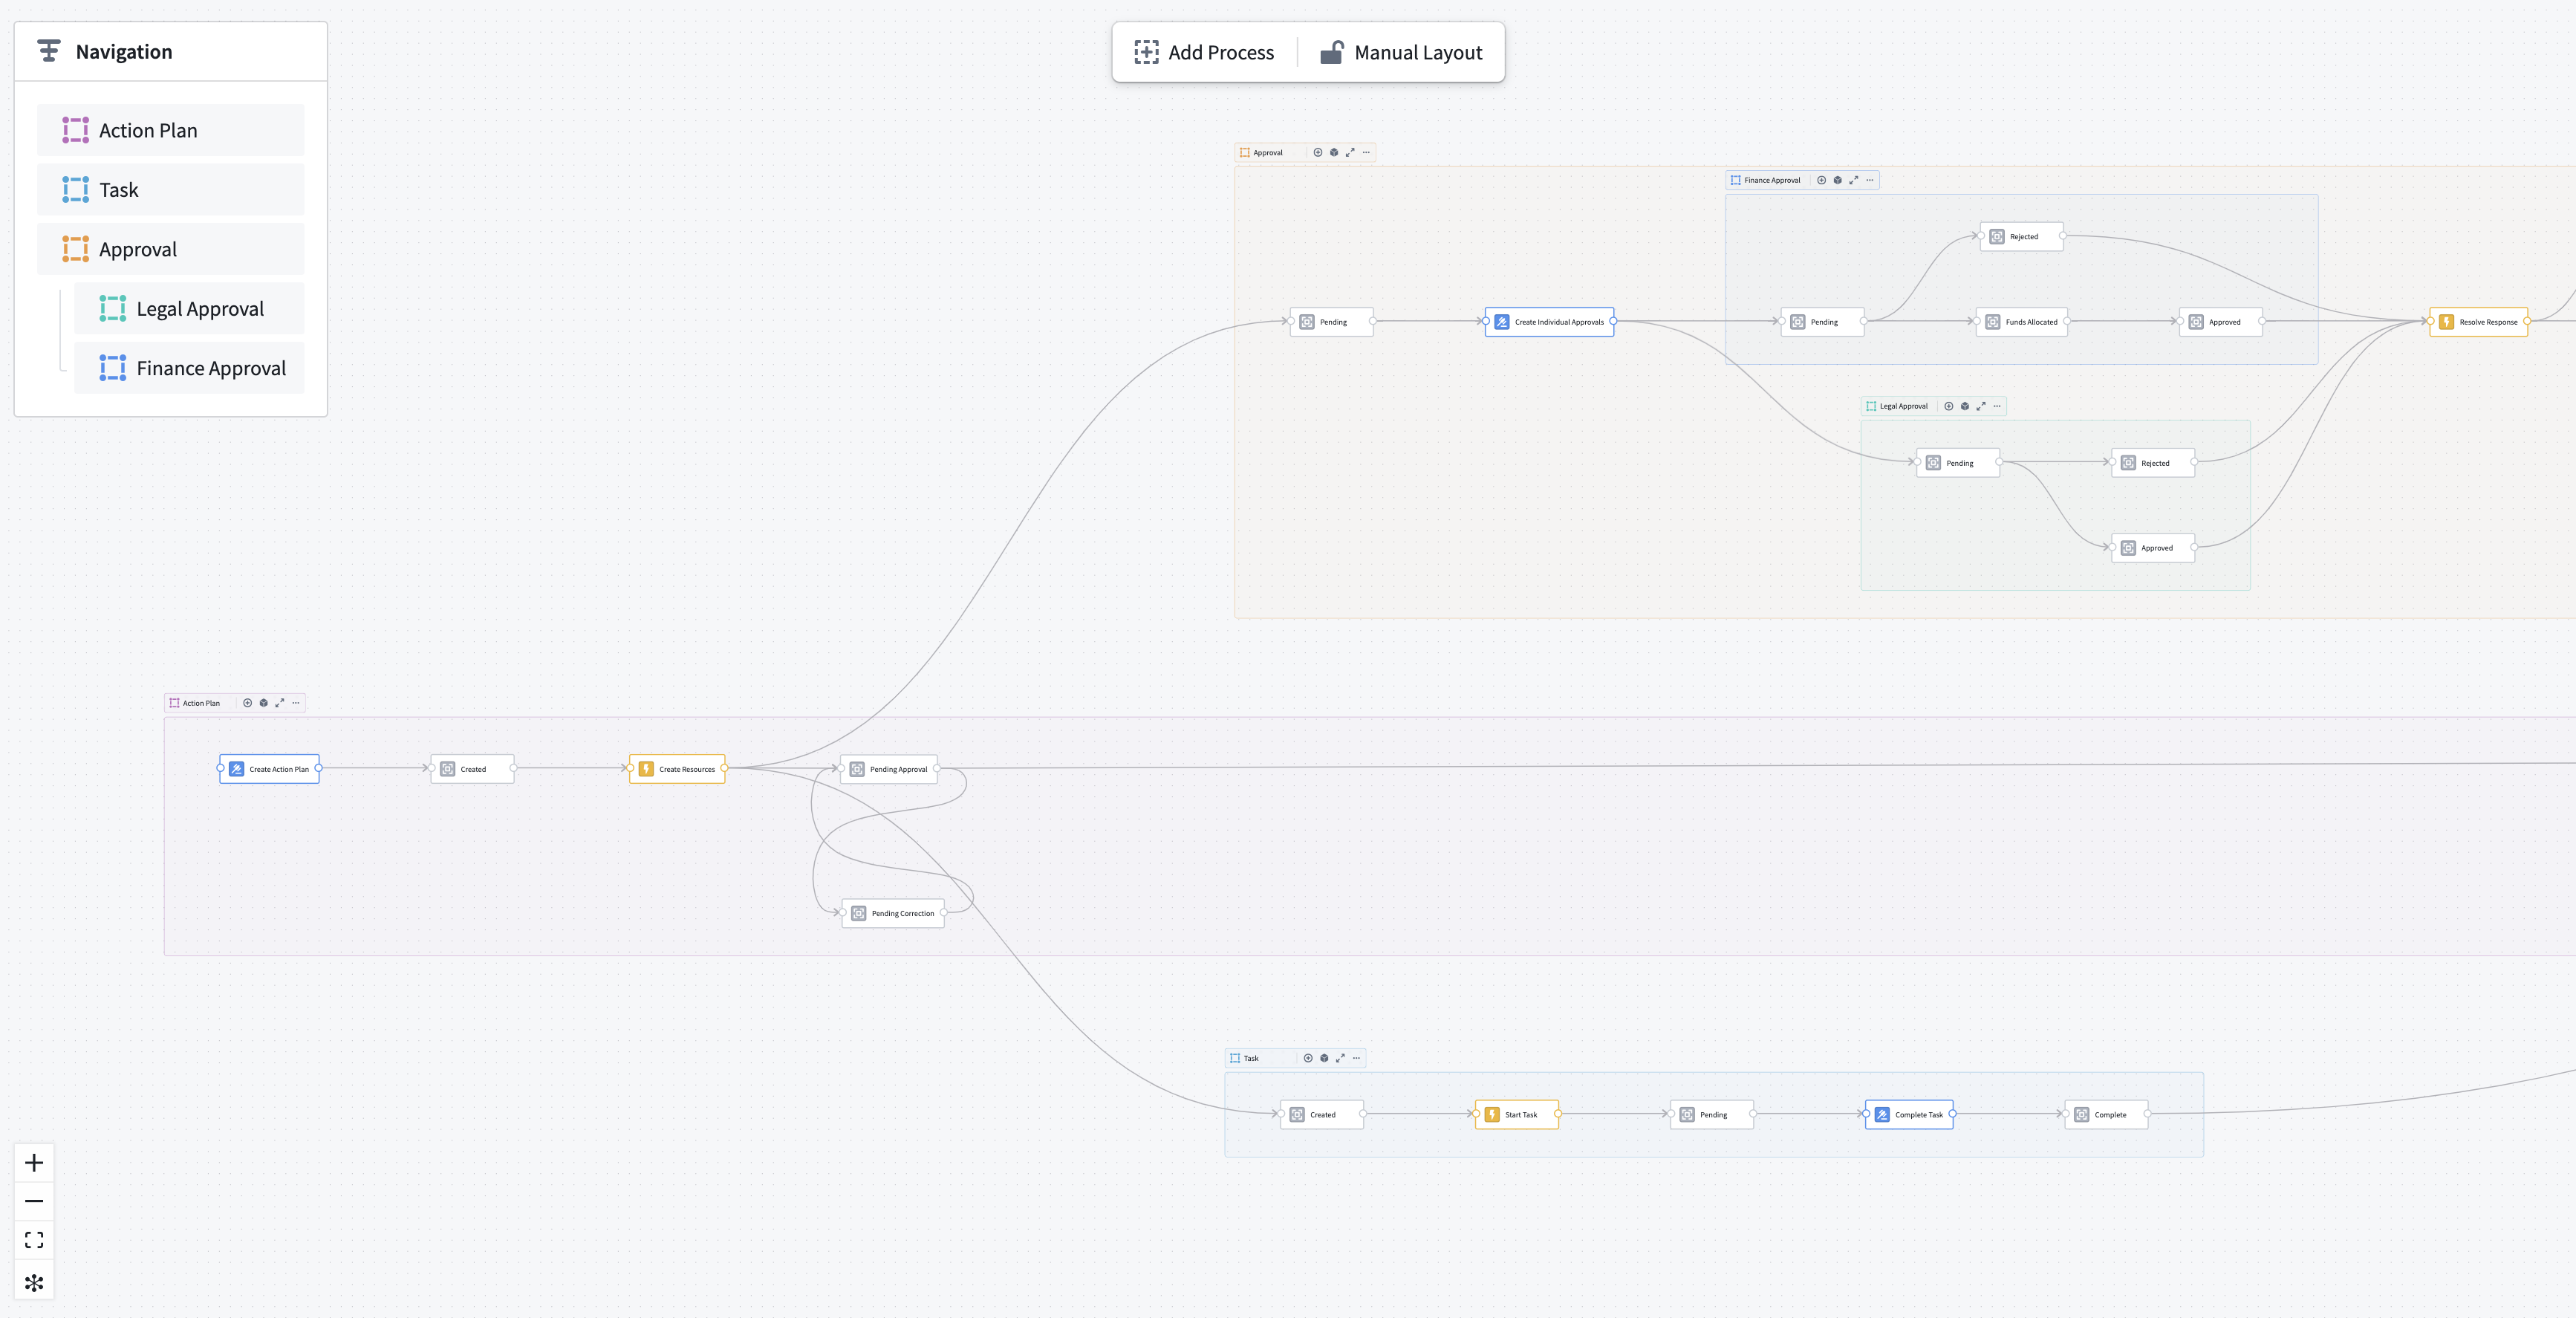Open the ellipsis menu on the Legal Approval header
Viewport: 2576px width, 1318px height.
coord(1996,406)
